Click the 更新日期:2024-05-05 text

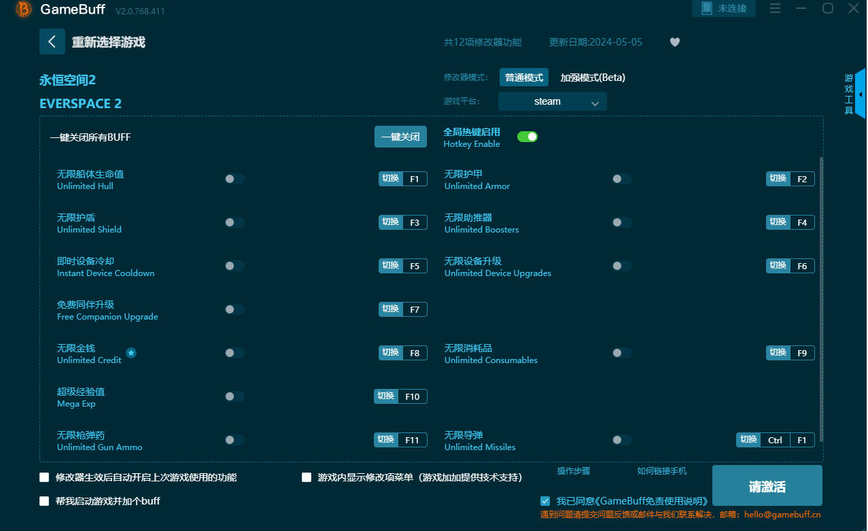click(595, 42)
